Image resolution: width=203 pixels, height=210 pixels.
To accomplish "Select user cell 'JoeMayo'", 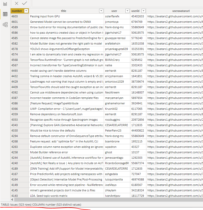I will 117,185.
